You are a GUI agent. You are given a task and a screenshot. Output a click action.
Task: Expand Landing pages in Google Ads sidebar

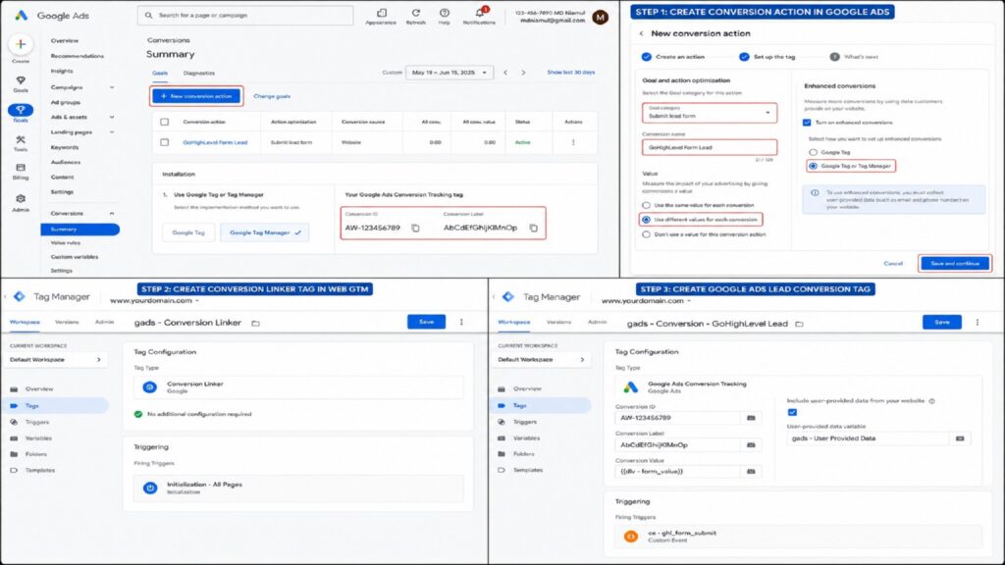coord(112,132)
